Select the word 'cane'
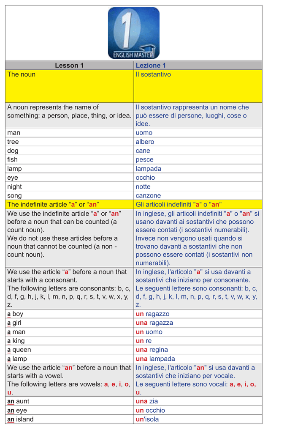The height and width of the screenshot is (433, 306). point(143,151)
